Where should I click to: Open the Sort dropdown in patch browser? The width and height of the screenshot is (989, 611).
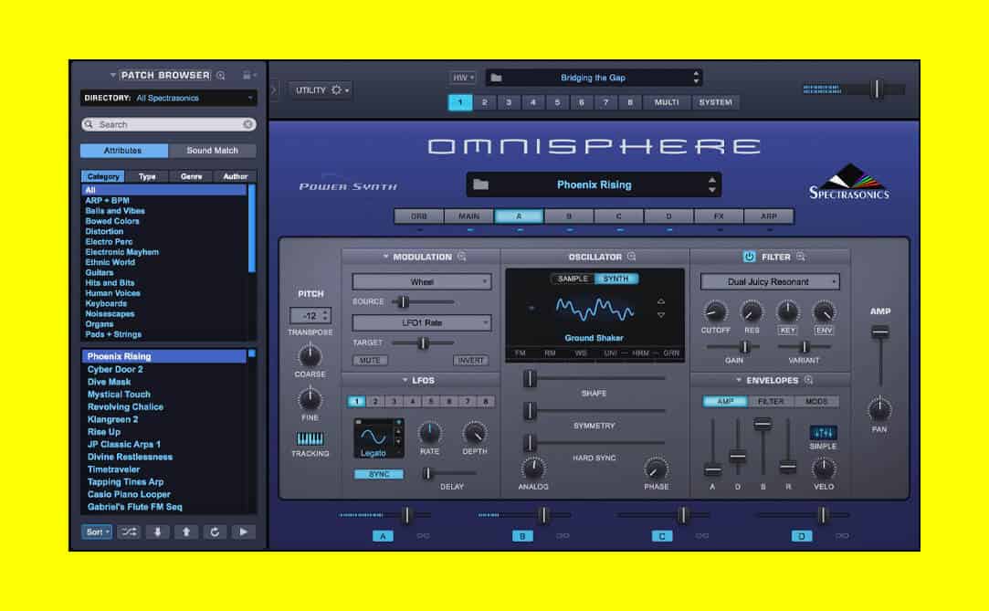(x=96, y=532)
